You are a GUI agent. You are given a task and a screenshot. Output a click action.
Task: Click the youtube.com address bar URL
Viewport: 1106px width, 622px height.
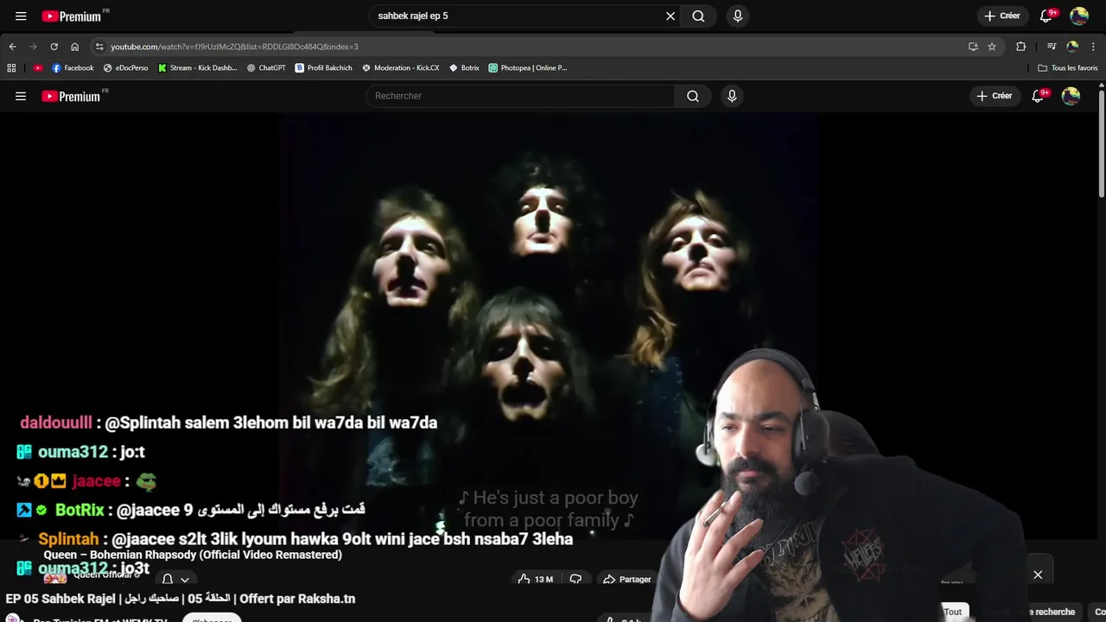coord(234,47)
